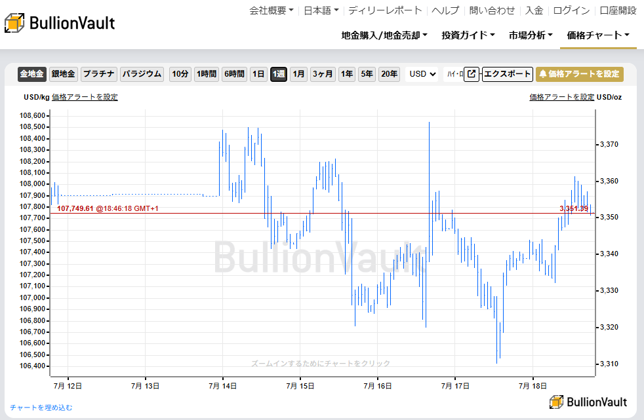Expand the 日本語 language menu
Screen dimensions: 644x420
pos(321,10)
